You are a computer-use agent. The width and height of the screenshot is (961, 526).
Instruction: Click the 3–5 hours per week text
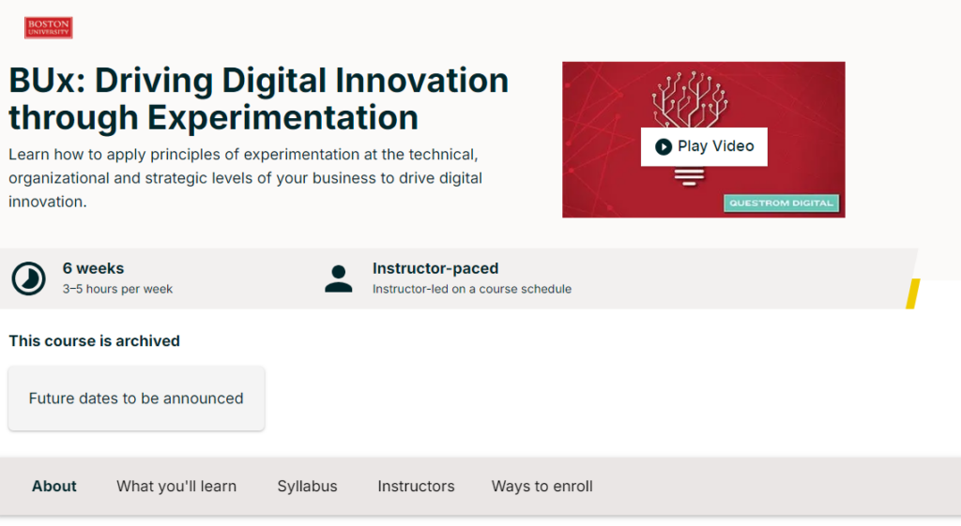tap(117, 289)
